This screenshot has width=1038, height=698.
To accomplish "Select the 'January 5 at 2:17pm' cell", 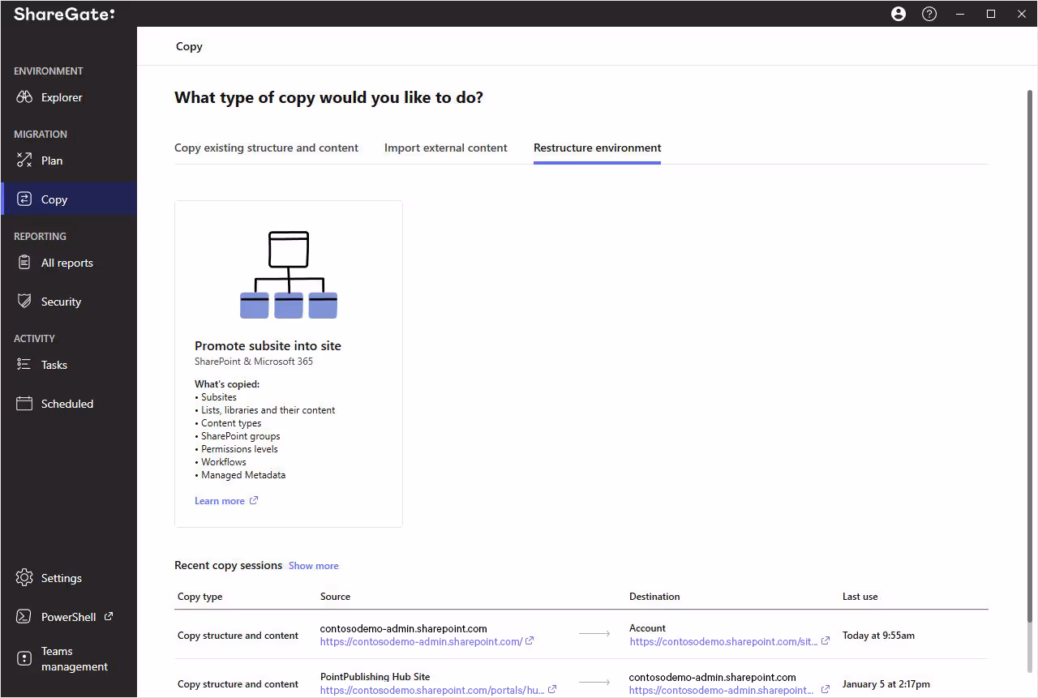I will [886, 684].
